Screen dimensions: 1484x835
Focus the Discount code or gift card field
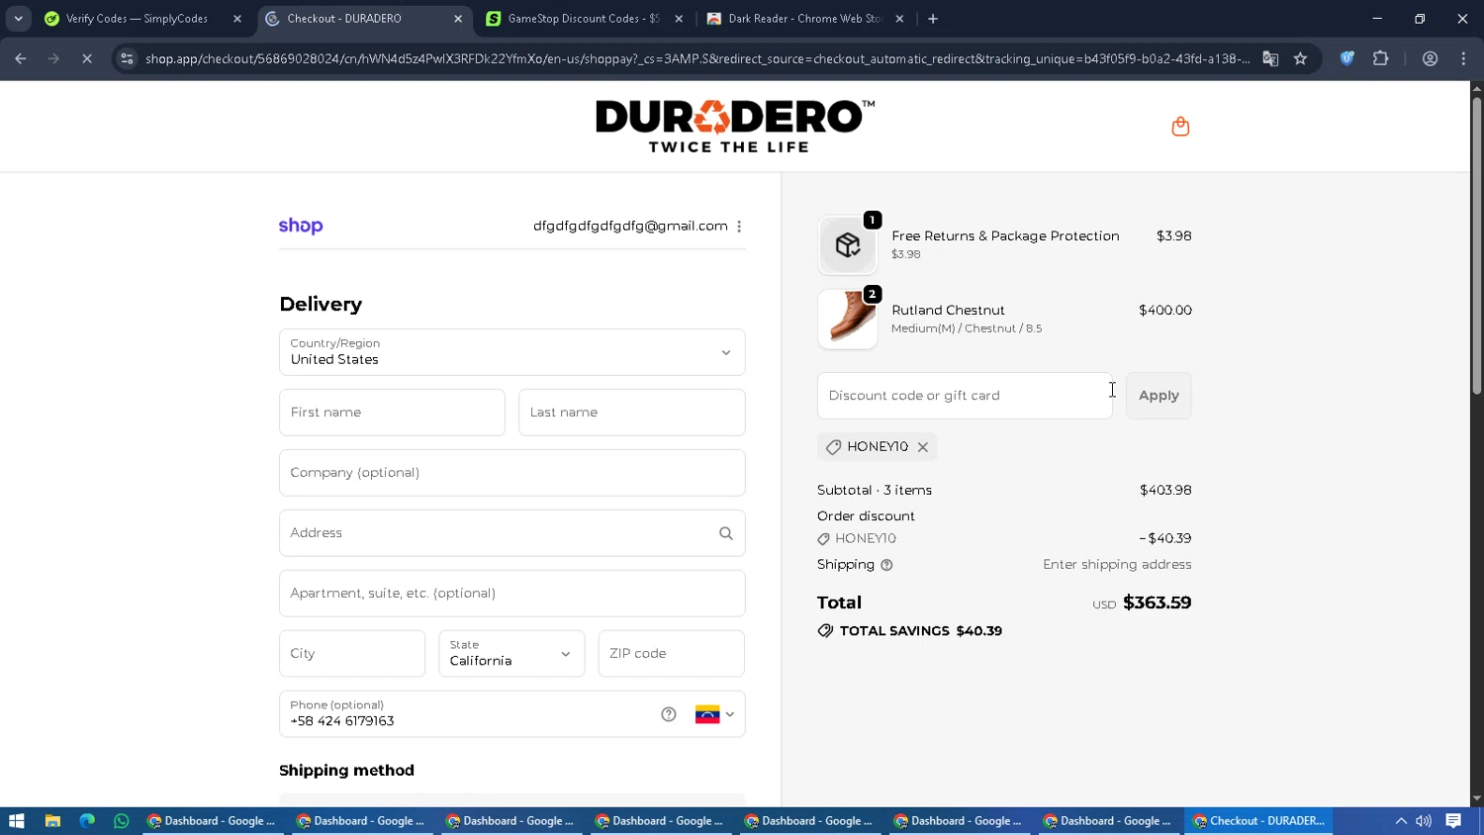click(965, 396)
